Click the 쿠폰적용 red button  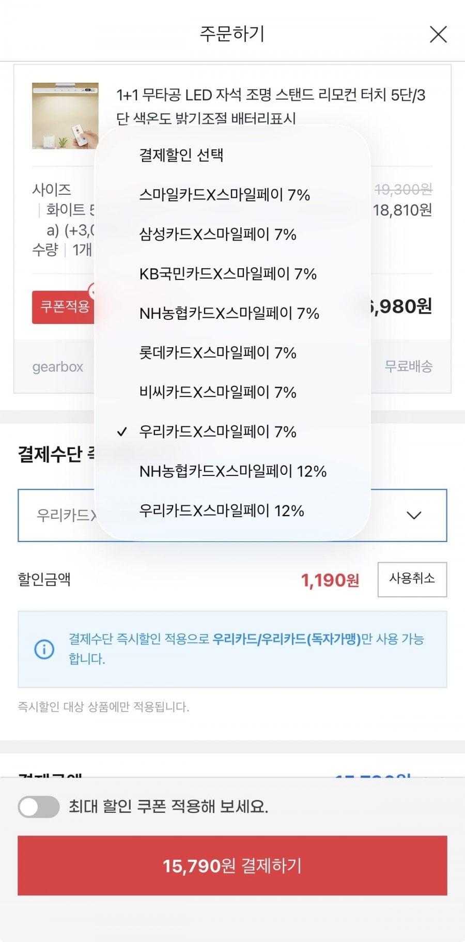64,307
